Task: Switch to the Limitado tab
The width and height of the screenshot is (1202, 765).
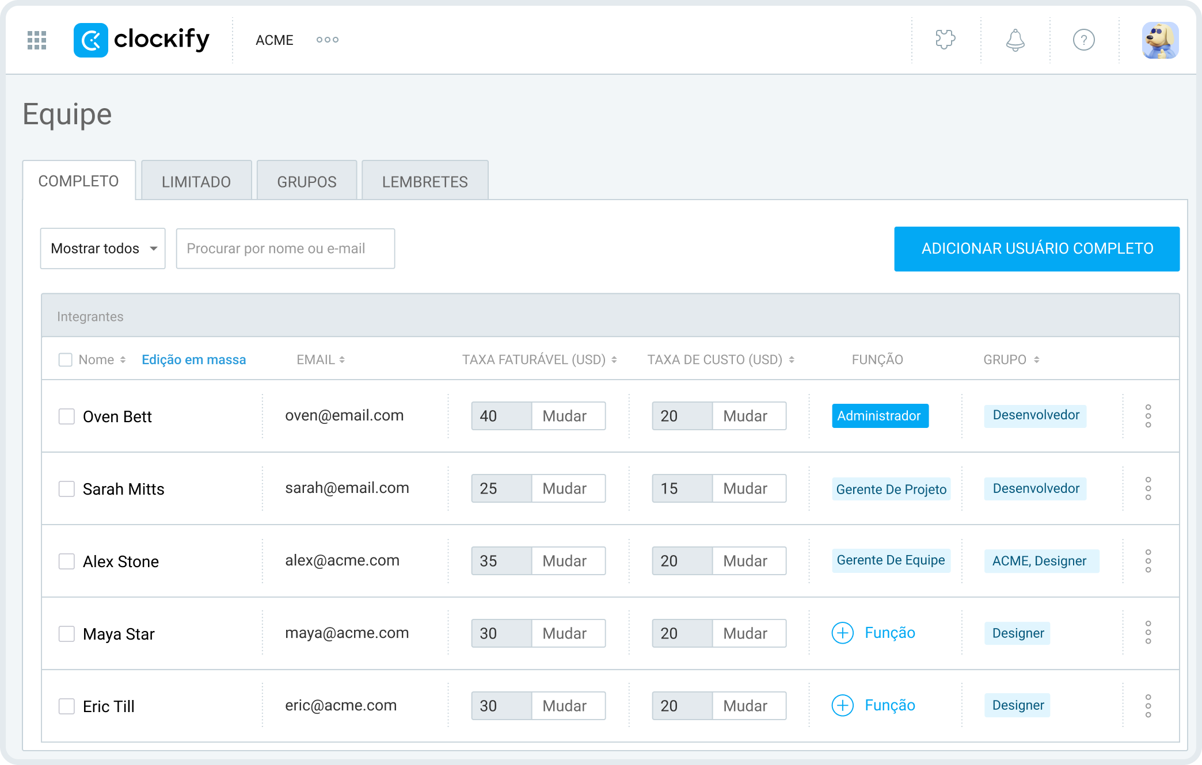Action: (196, 182)
